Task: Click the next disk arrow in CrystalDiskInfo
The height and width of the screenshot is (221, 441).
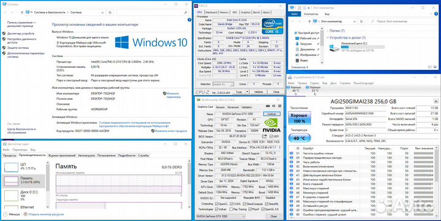Action: coord(436,101)
